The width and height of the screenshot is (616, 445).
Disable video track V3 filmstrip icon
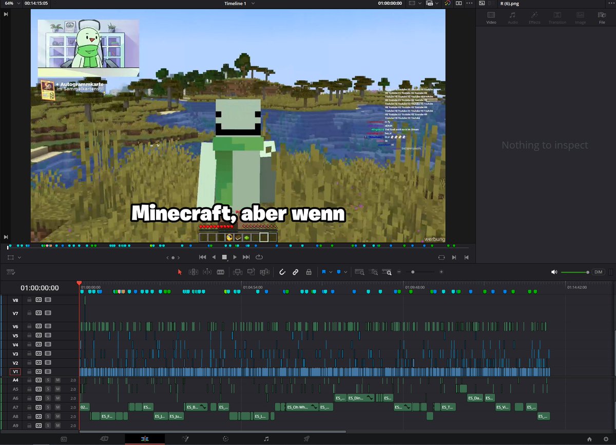pos(48,354)
